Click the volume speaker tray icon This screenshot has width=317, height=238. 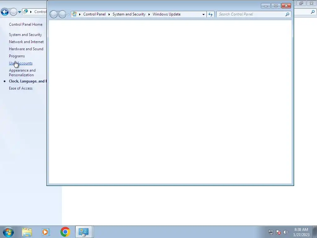[x=285, y=232]
